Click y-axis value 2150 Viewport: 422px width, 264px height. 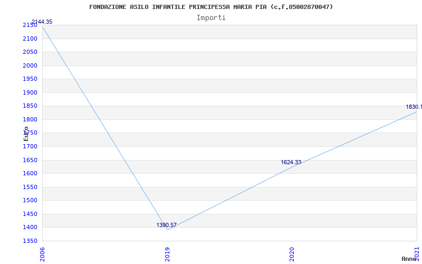[30, 25]
